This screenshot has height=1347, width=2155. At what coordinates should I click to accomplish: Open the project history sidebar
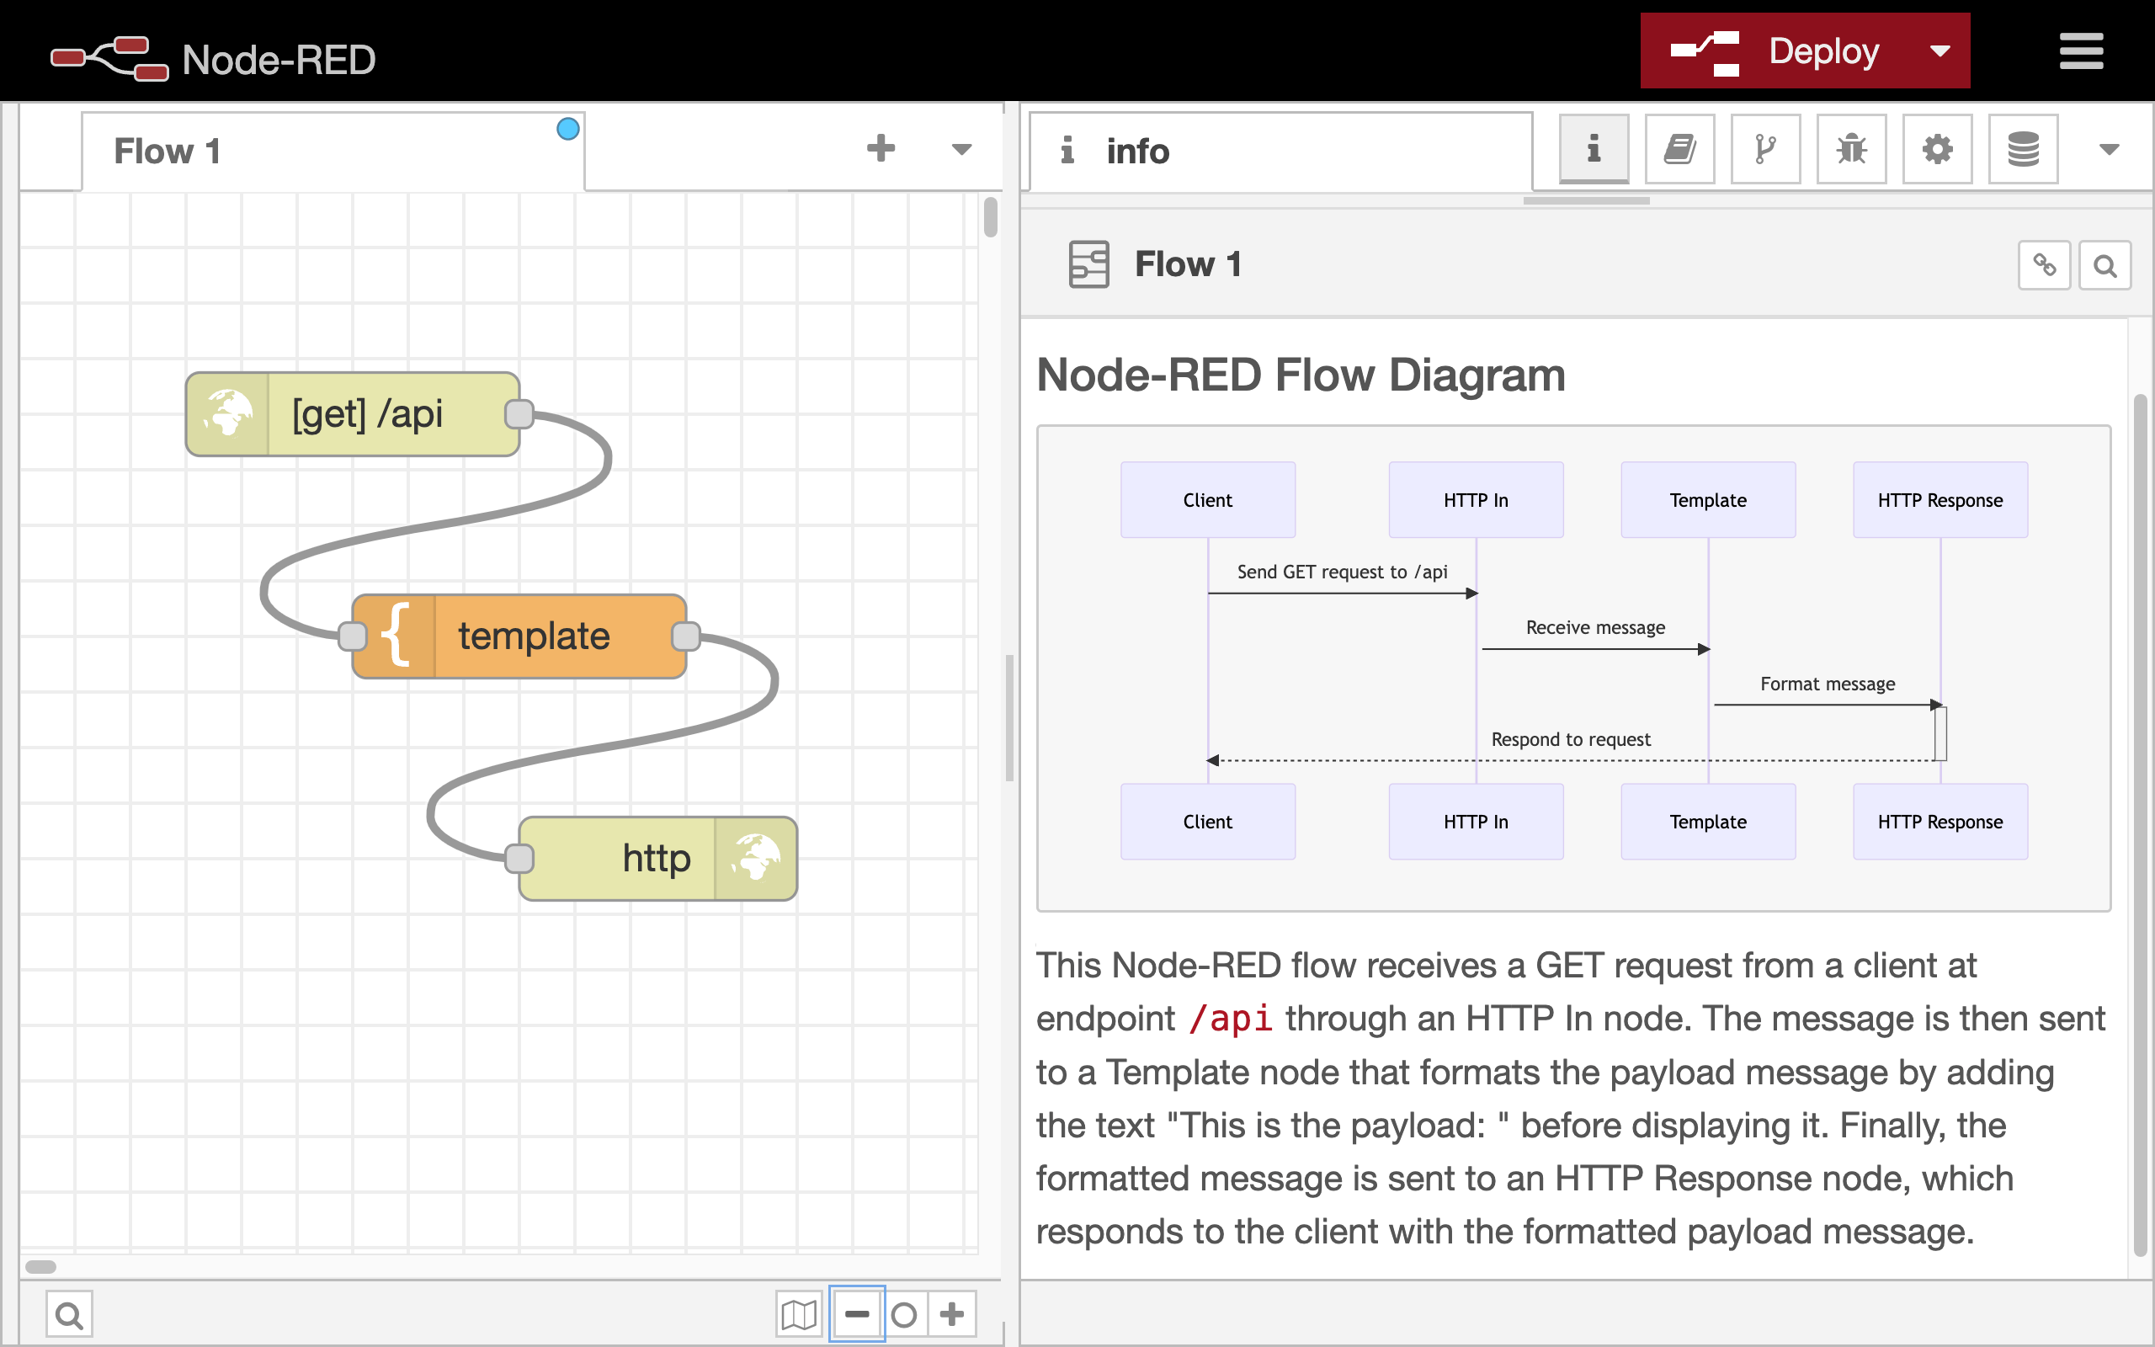coord(1765,149)
